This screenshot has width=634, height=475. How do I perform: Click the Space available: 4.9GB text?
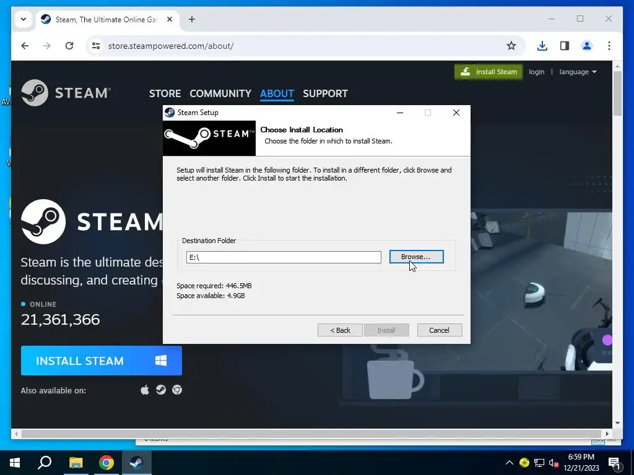point(211,296)
